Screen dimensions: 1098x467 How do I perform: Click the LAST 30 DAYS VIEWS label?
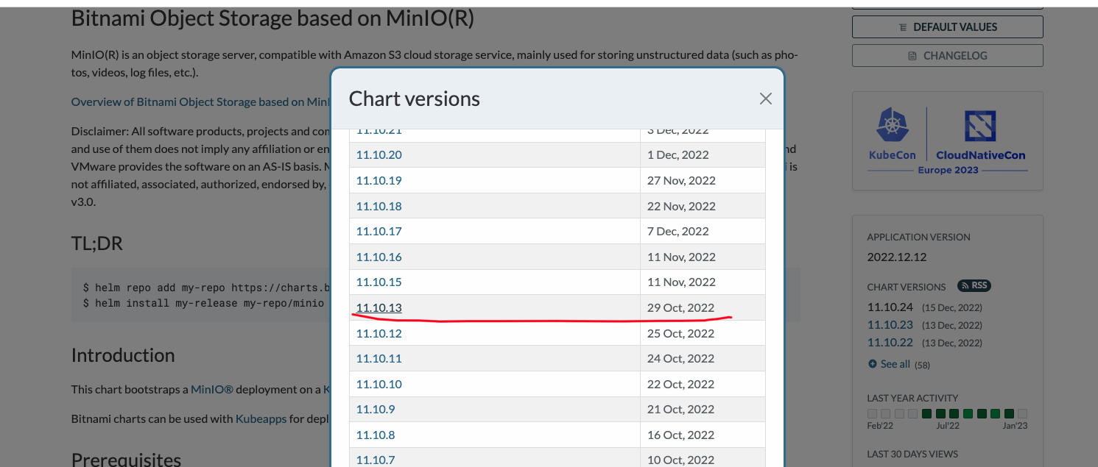pyautogui.click(x=912, y=454)
